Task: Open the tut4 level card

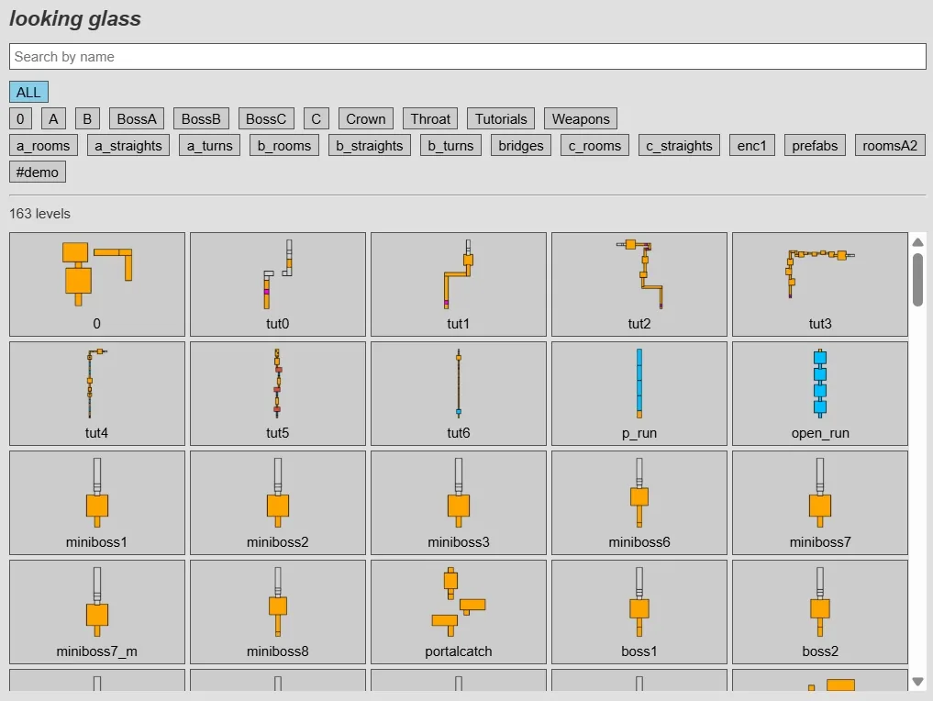Action: [x=97, y=394]
